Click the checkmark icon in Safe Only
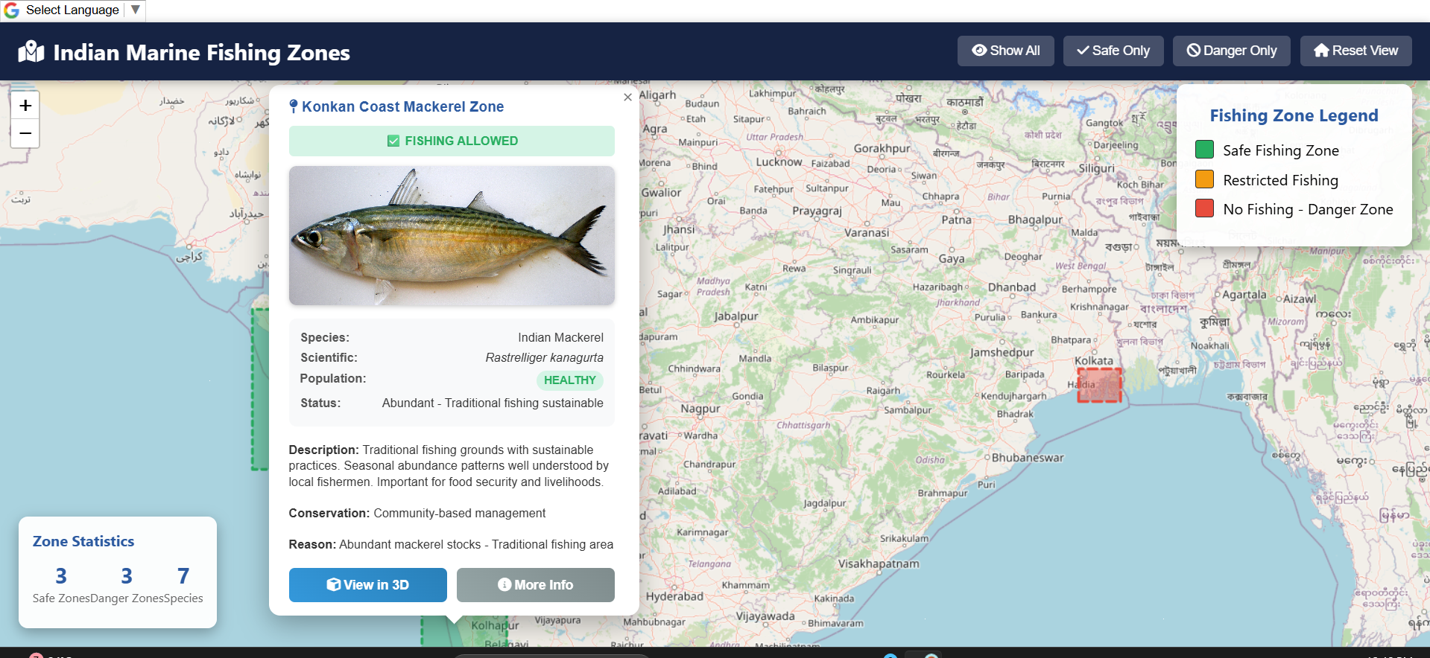Viewport: 1430px width, 658px height. click(1083, 51)
